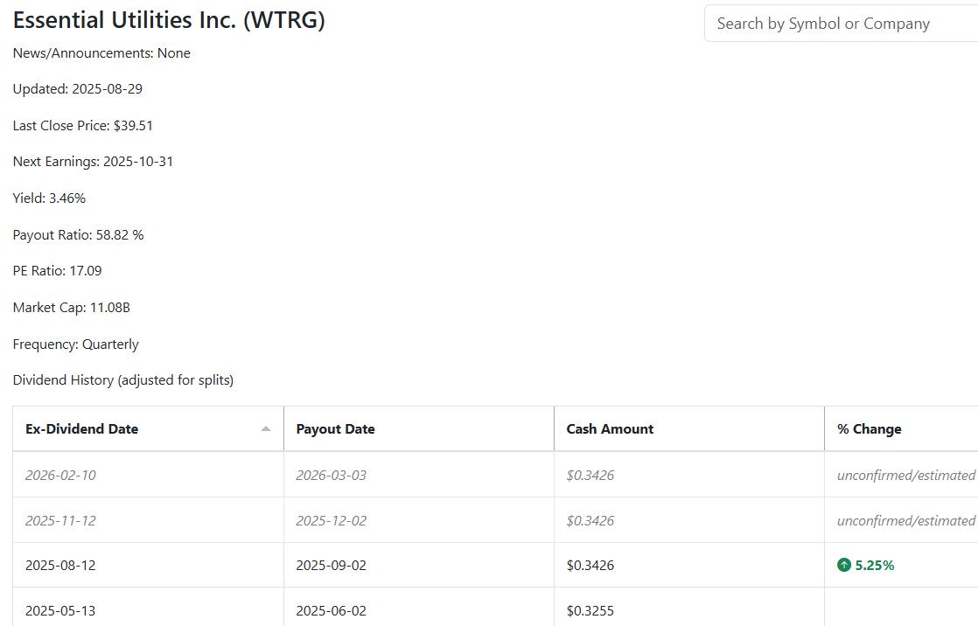This screenshot has width=978, height=626.
Task: Sort table by Payout Date column
Action: pyautogui.click(x=418, y=429)
